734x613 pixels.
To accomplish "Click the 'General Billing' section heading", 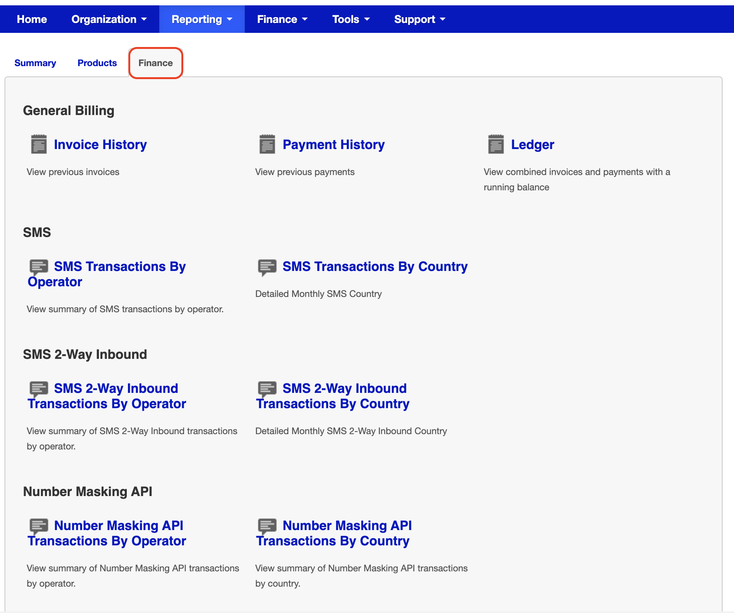I will (69, 110).
